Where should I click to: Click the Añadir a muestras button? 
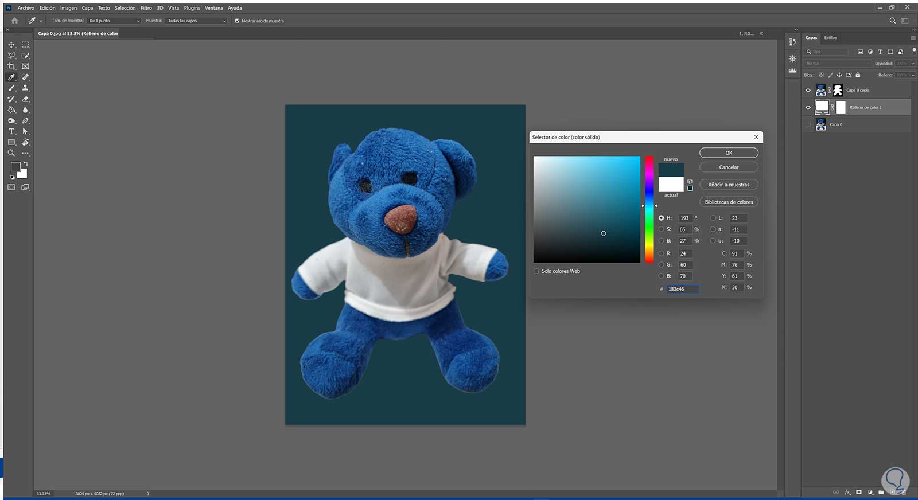[x=729, y=185]
